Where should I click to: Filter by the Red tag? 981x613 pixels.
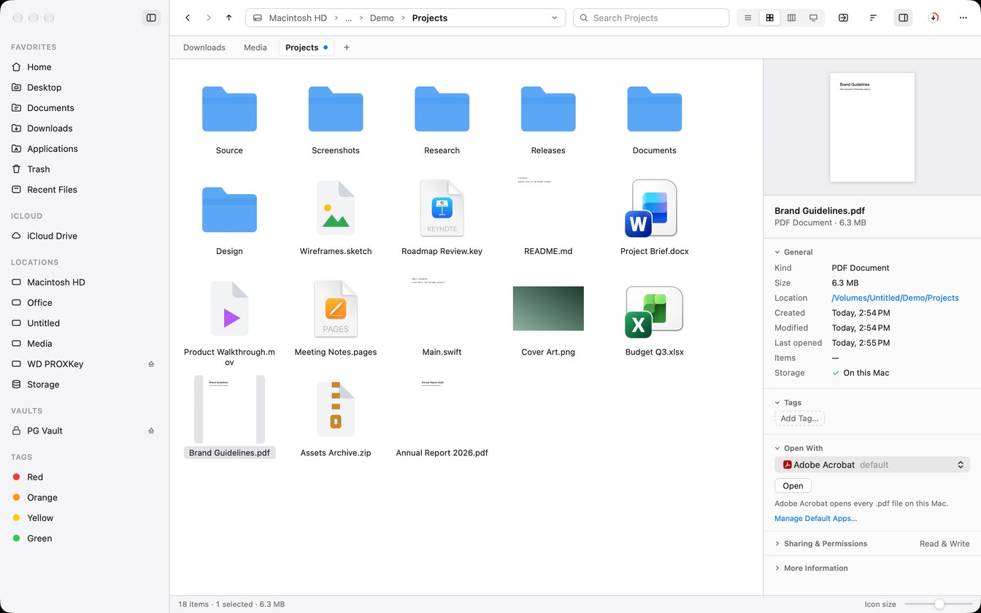[x=85, y=477]
